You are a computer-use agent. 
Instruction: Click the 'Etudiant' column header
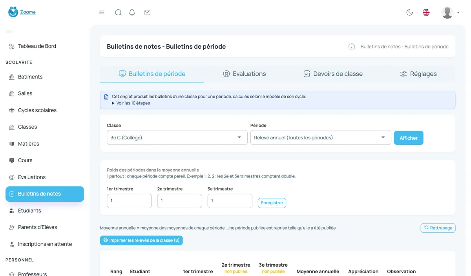(x=140, y=272)
